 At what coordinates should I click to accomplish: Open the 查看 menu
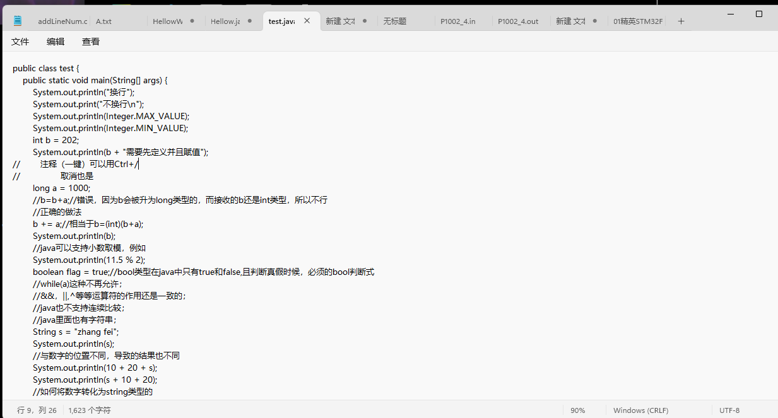tap(90, 42)
